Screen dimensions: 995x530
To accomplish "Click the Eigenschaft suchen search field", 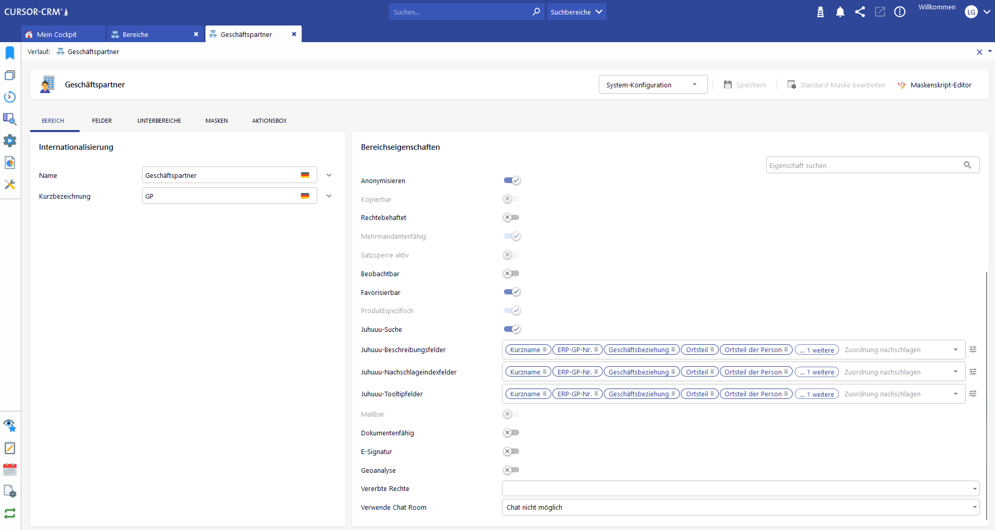I will pos(863,165).
